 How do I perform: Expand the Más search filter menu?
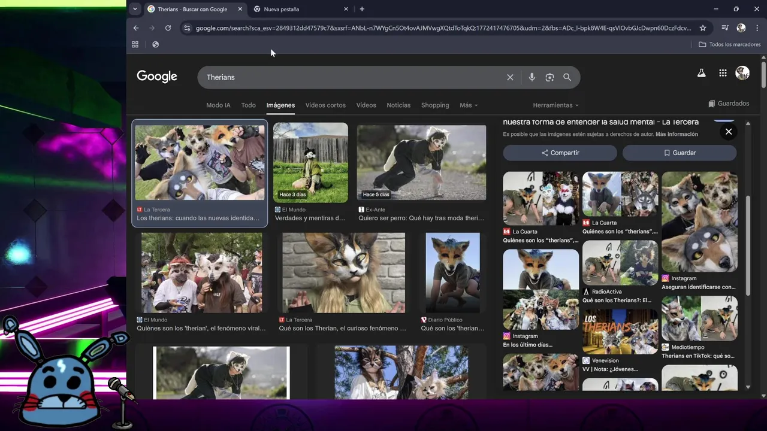coord(469,105)
